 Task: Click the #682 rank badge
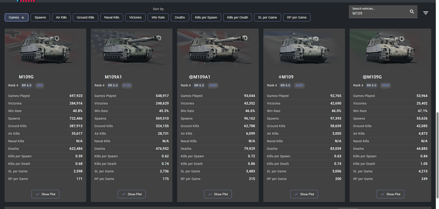click(213, 86)
